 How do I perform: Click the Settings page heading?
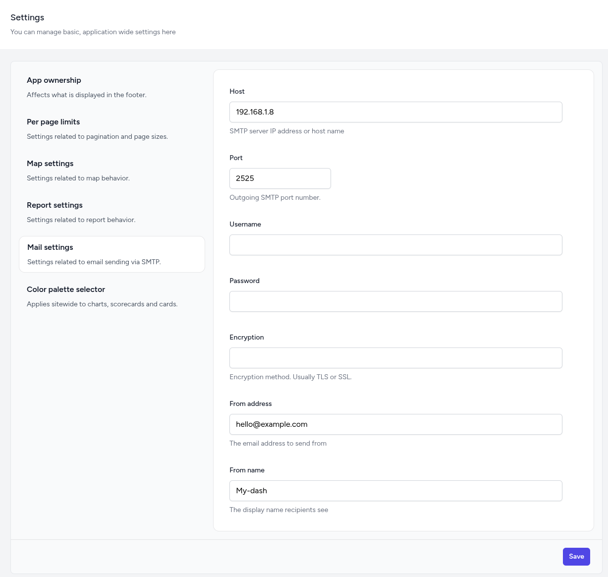pos(27,17)
